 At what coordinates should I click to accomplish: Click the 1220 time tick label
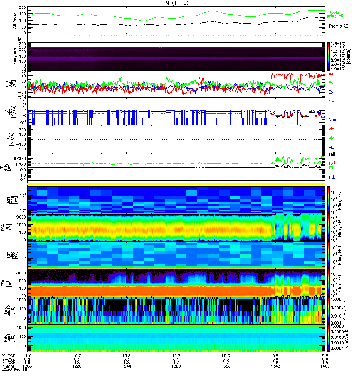click(77, 366)
